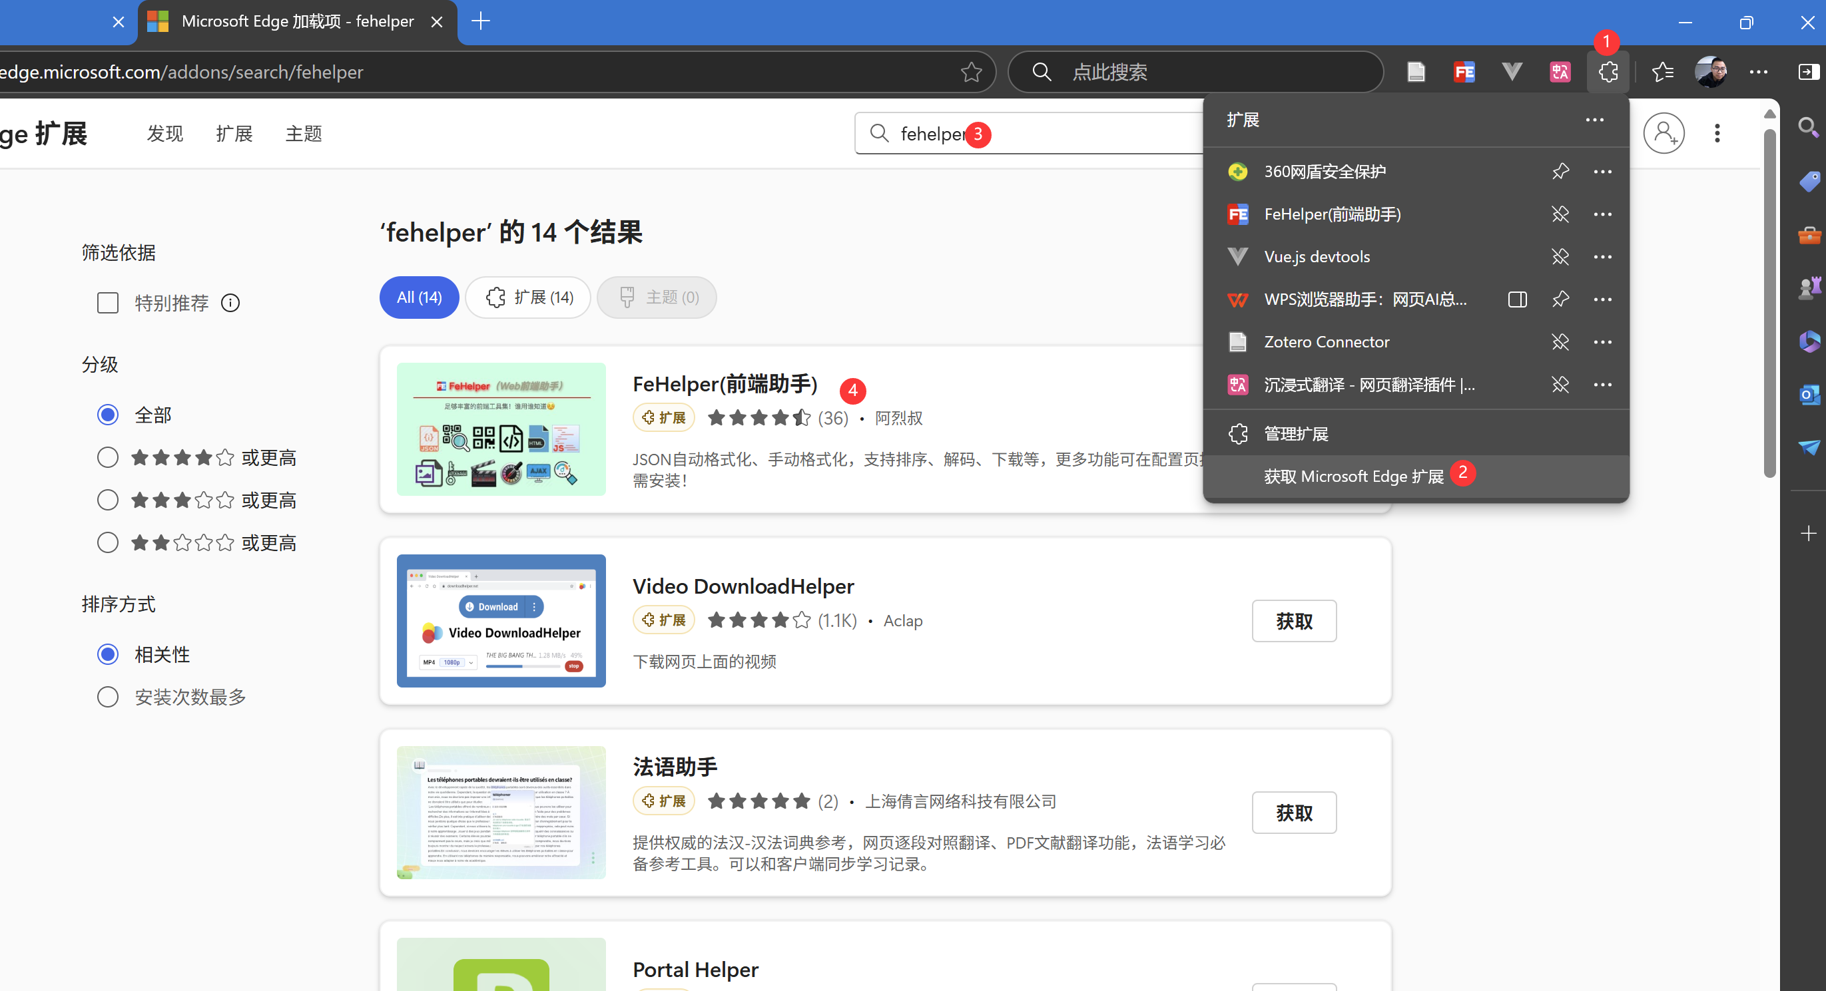Get the Video DownloadHelper extension
The width and height of the screenshot is (1826, 991).
click(1294, 621)
